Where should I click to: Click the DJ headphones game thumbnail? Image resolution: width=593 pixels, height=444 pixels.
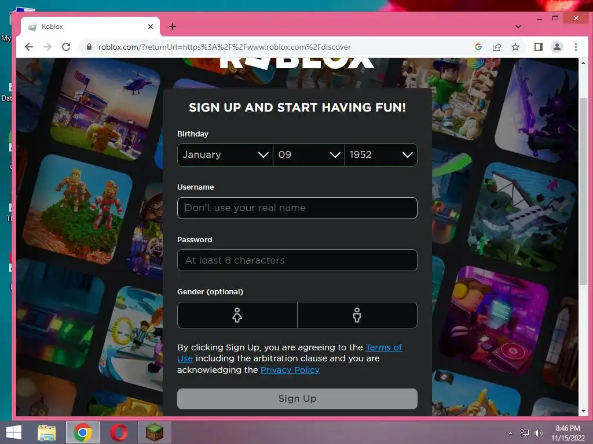pos(496,321)
